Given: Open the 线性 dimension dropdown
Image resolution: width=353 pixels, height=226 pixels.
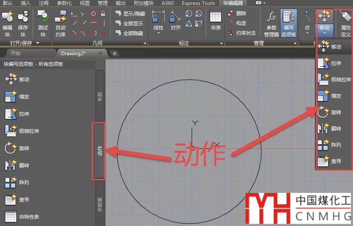Looking at the screenshot, I should (158, 34).
